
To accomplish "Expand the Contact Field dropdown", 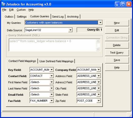I will 52,76.
